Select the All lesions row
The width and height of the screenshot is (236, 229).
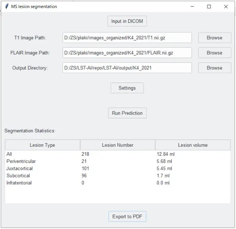click(x=118, y=154)
